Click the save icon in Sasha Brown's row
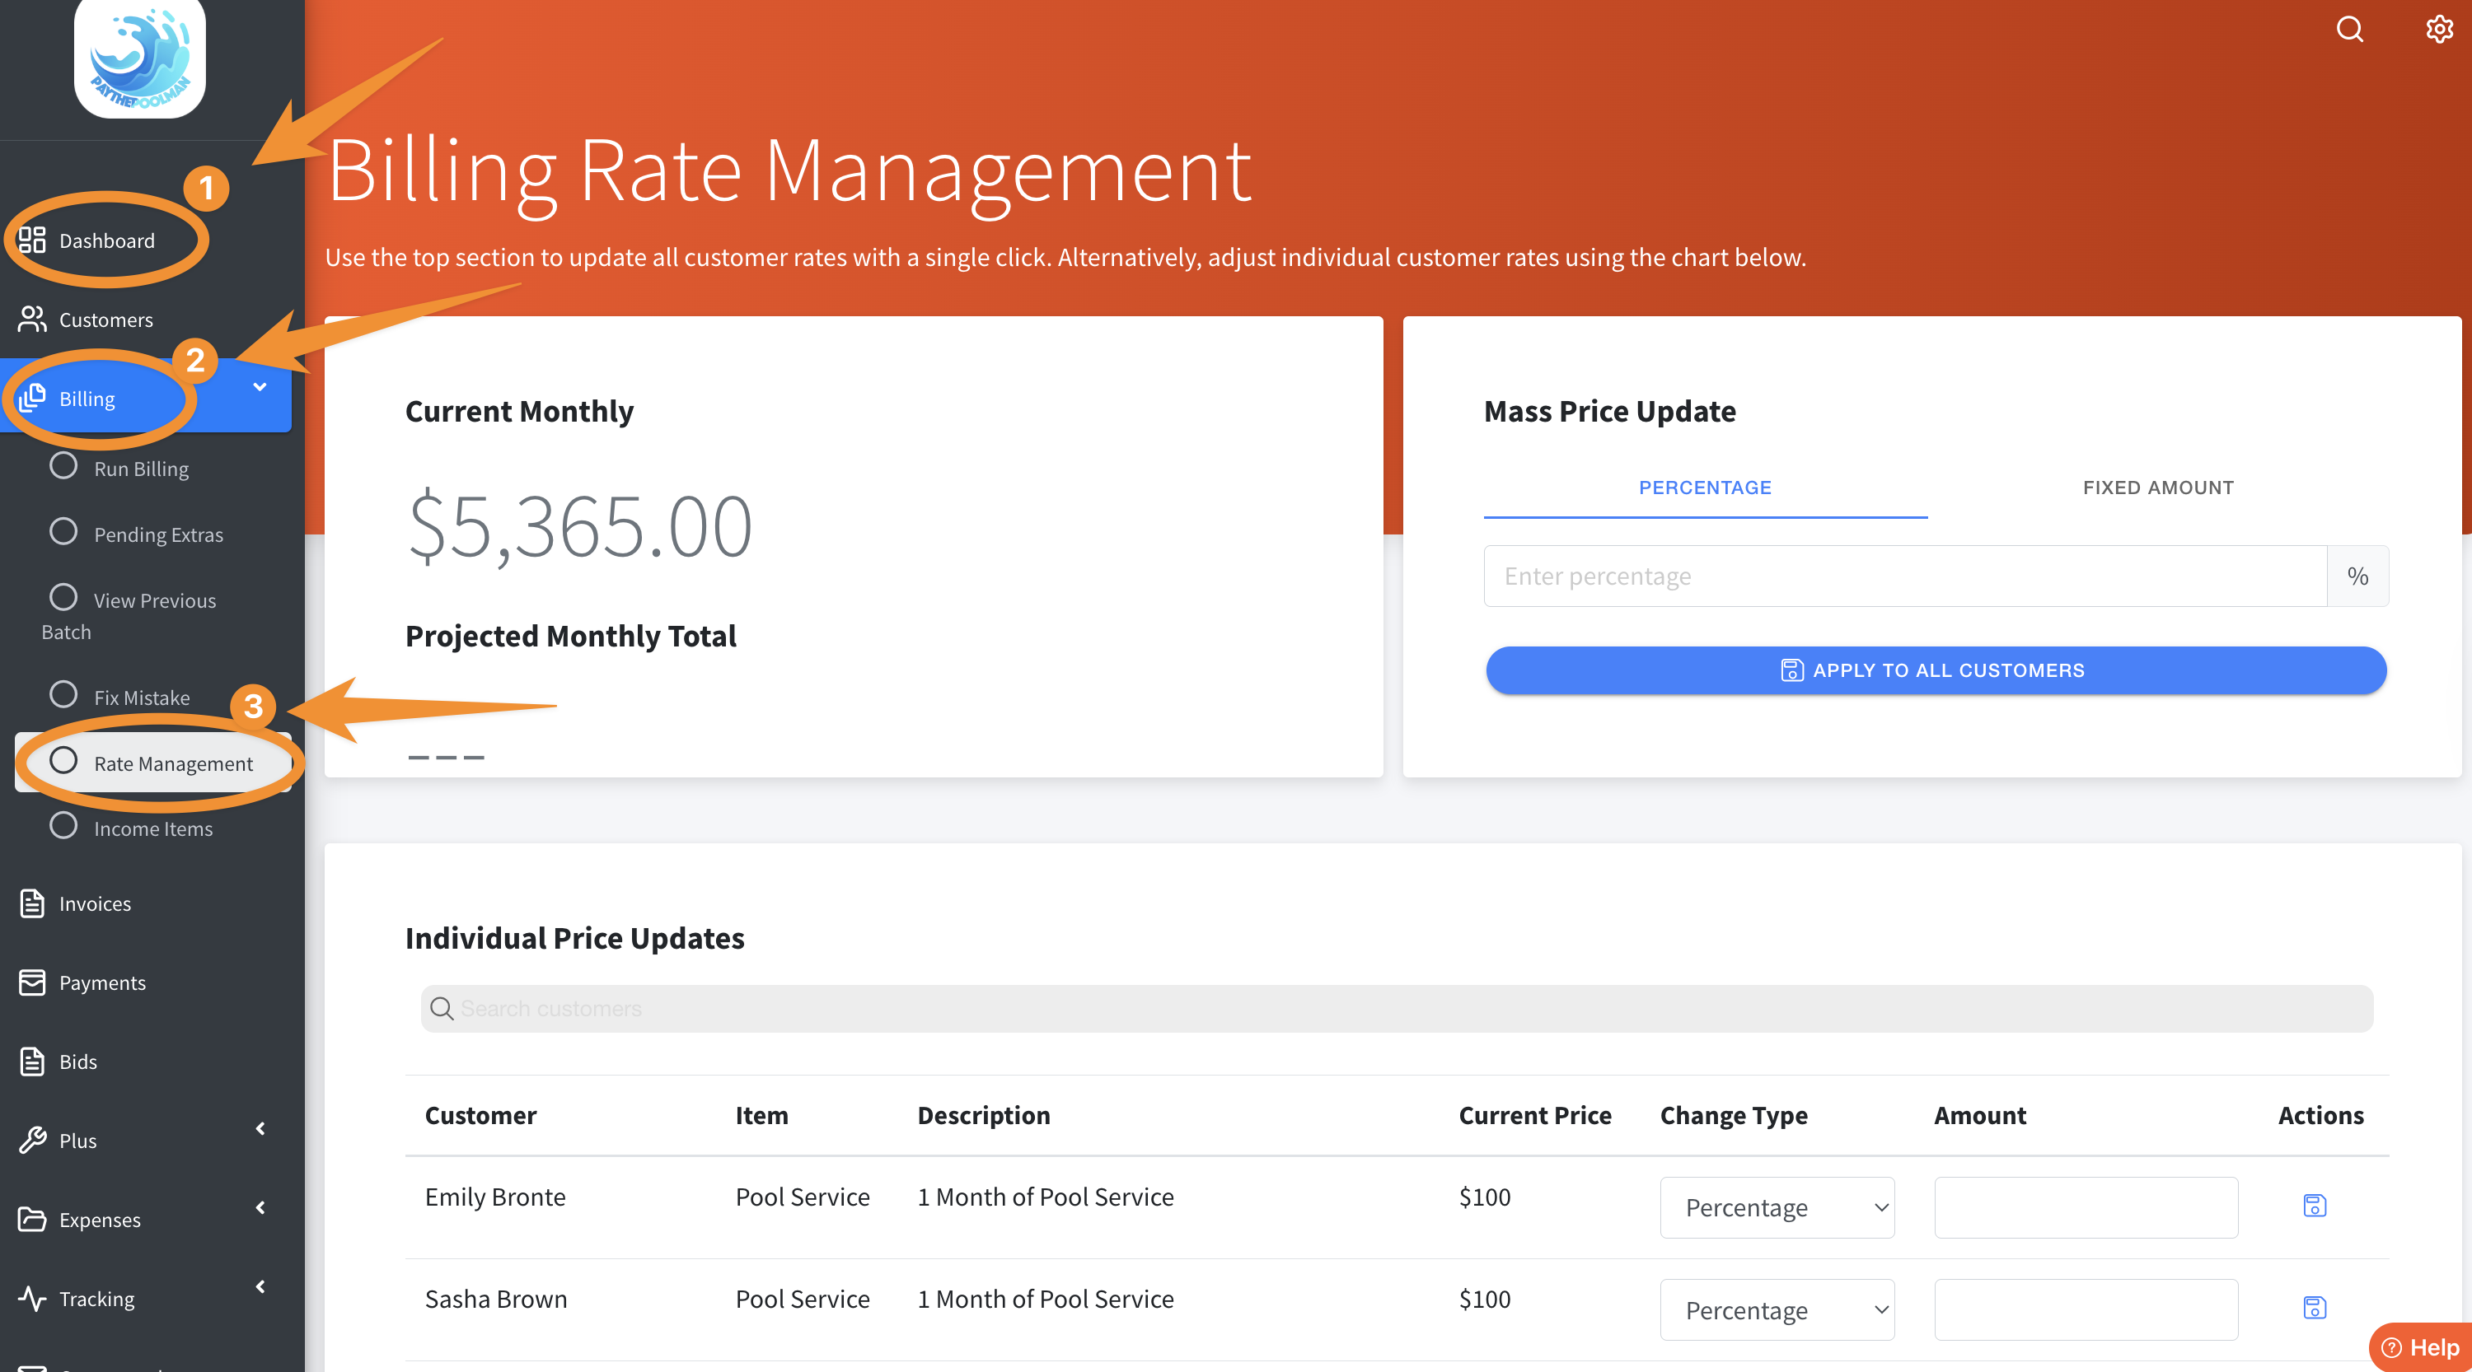The height and width of the screenshot is (1372, 2472). [2314, 1307]
